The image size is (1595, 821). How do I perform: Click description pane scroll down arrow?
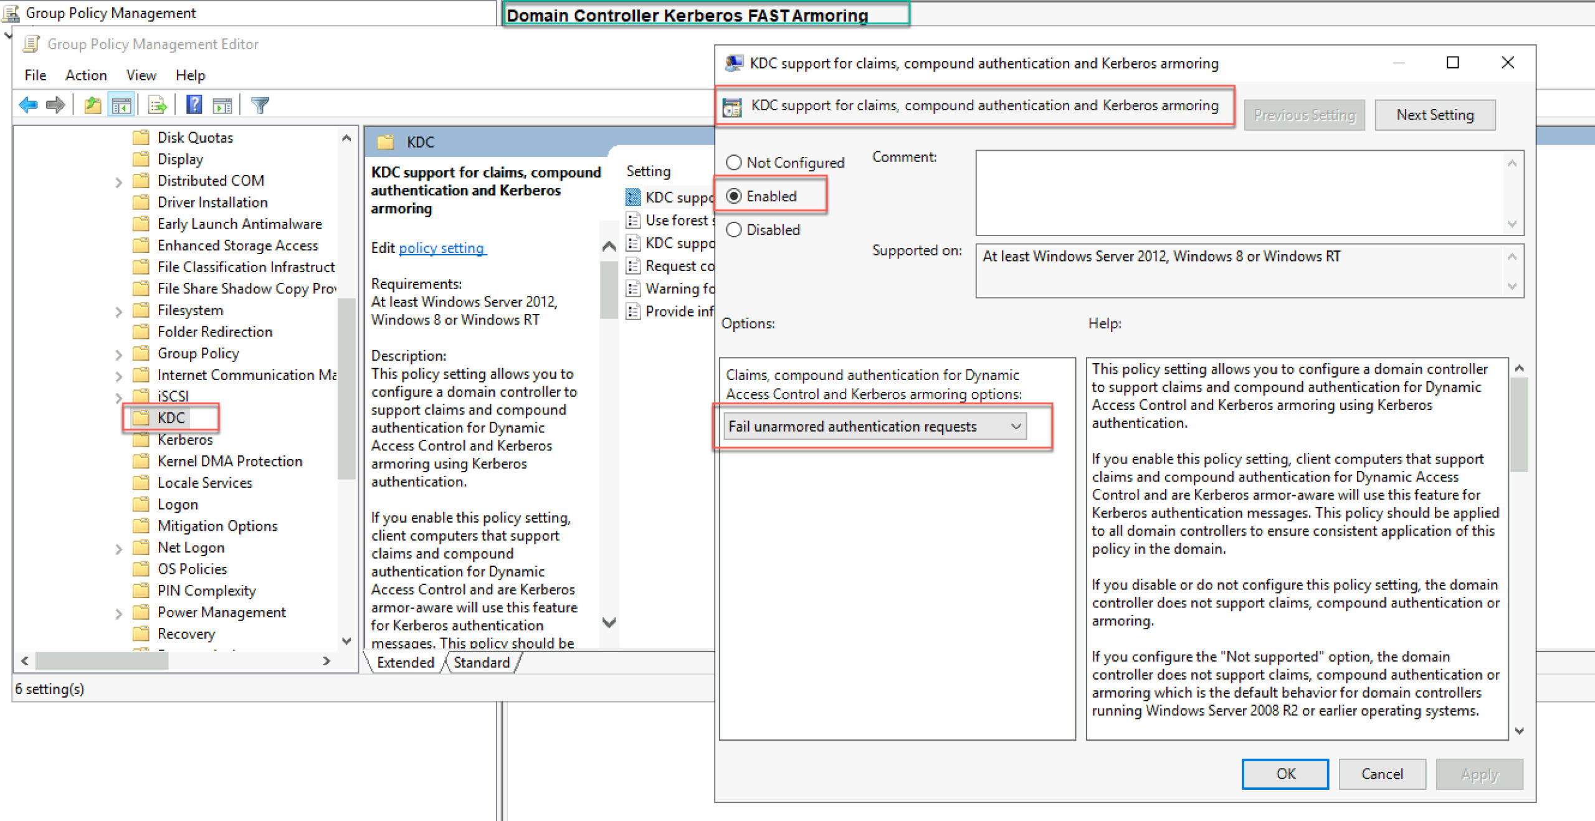pyautogui.click(x=609, y=622)
